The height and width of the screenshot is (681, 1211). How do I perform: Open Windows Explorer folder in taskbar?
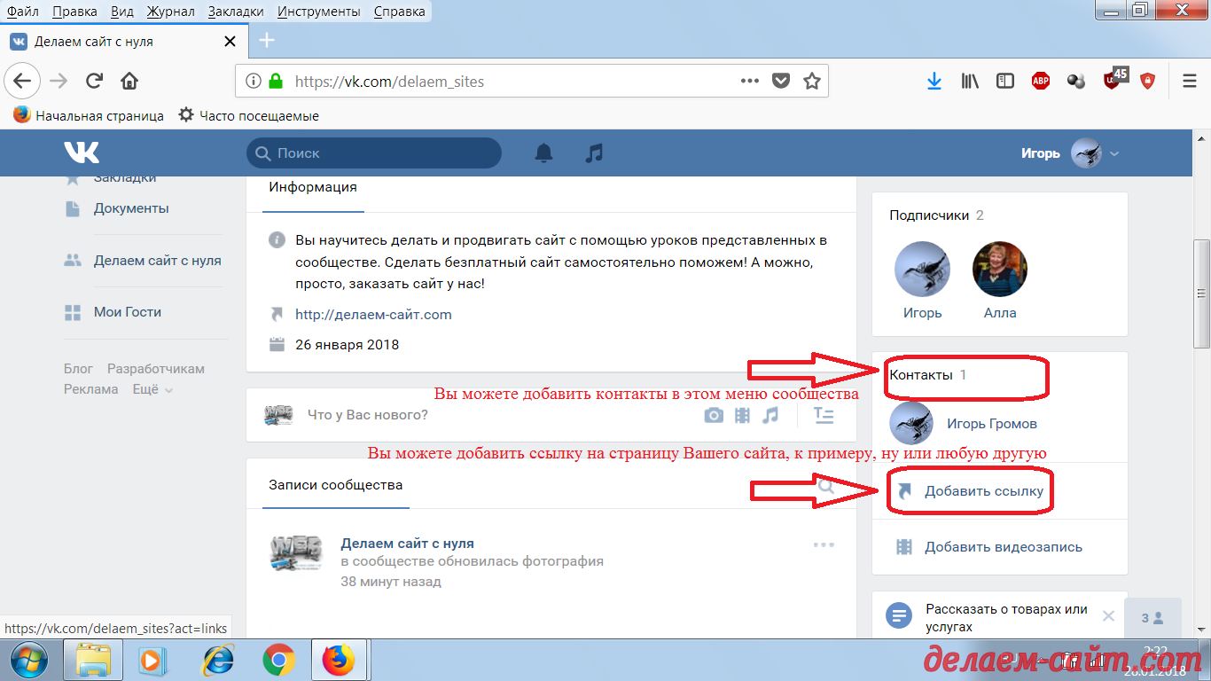point(93,661)
